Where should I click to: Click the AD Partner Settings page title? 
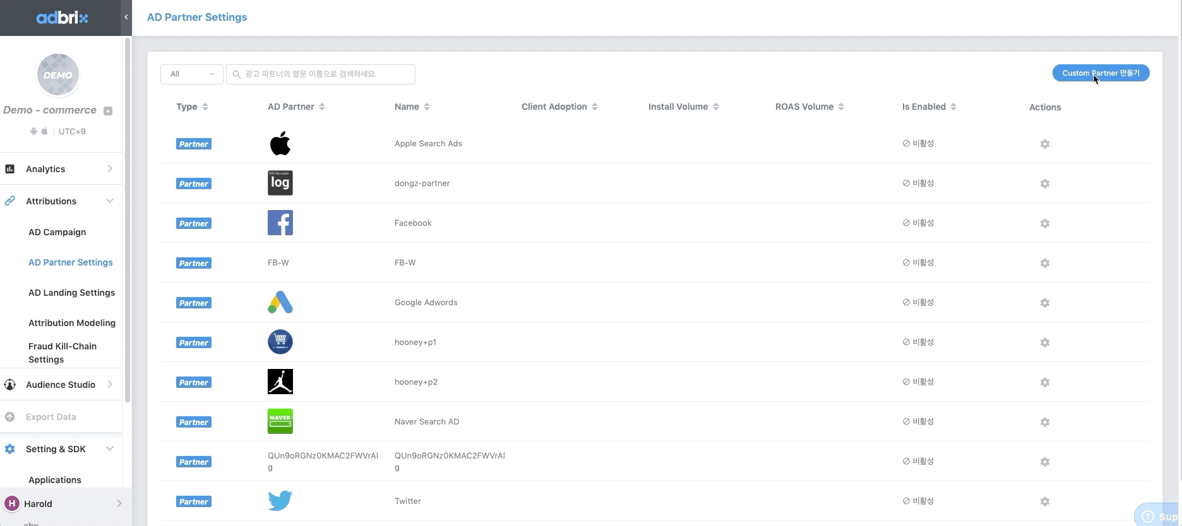coord(197,17)
